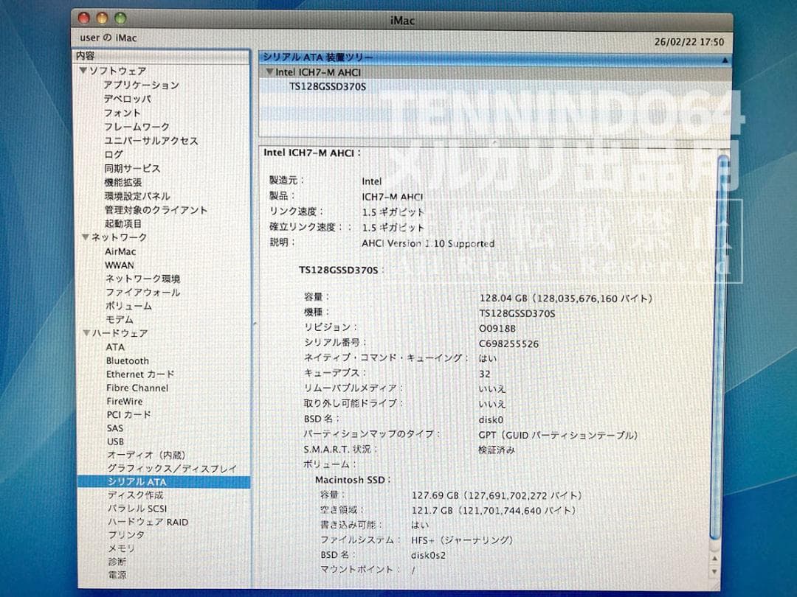Click the HFS+ file system value
Image resolution: width=797 pixels, height=597 pixels.
[461, 540]
